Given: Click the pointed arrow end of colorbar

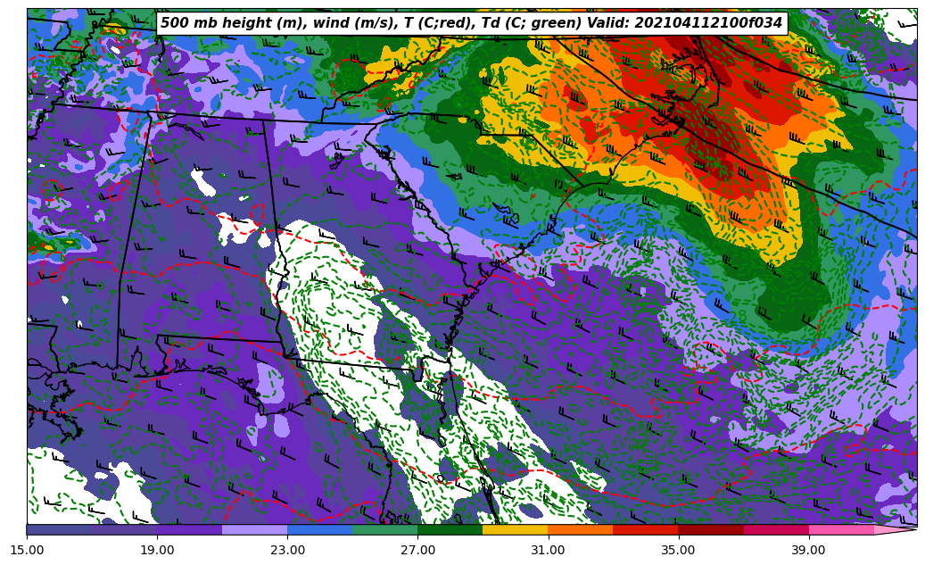Looking at the screenshot, I should 899,529.
